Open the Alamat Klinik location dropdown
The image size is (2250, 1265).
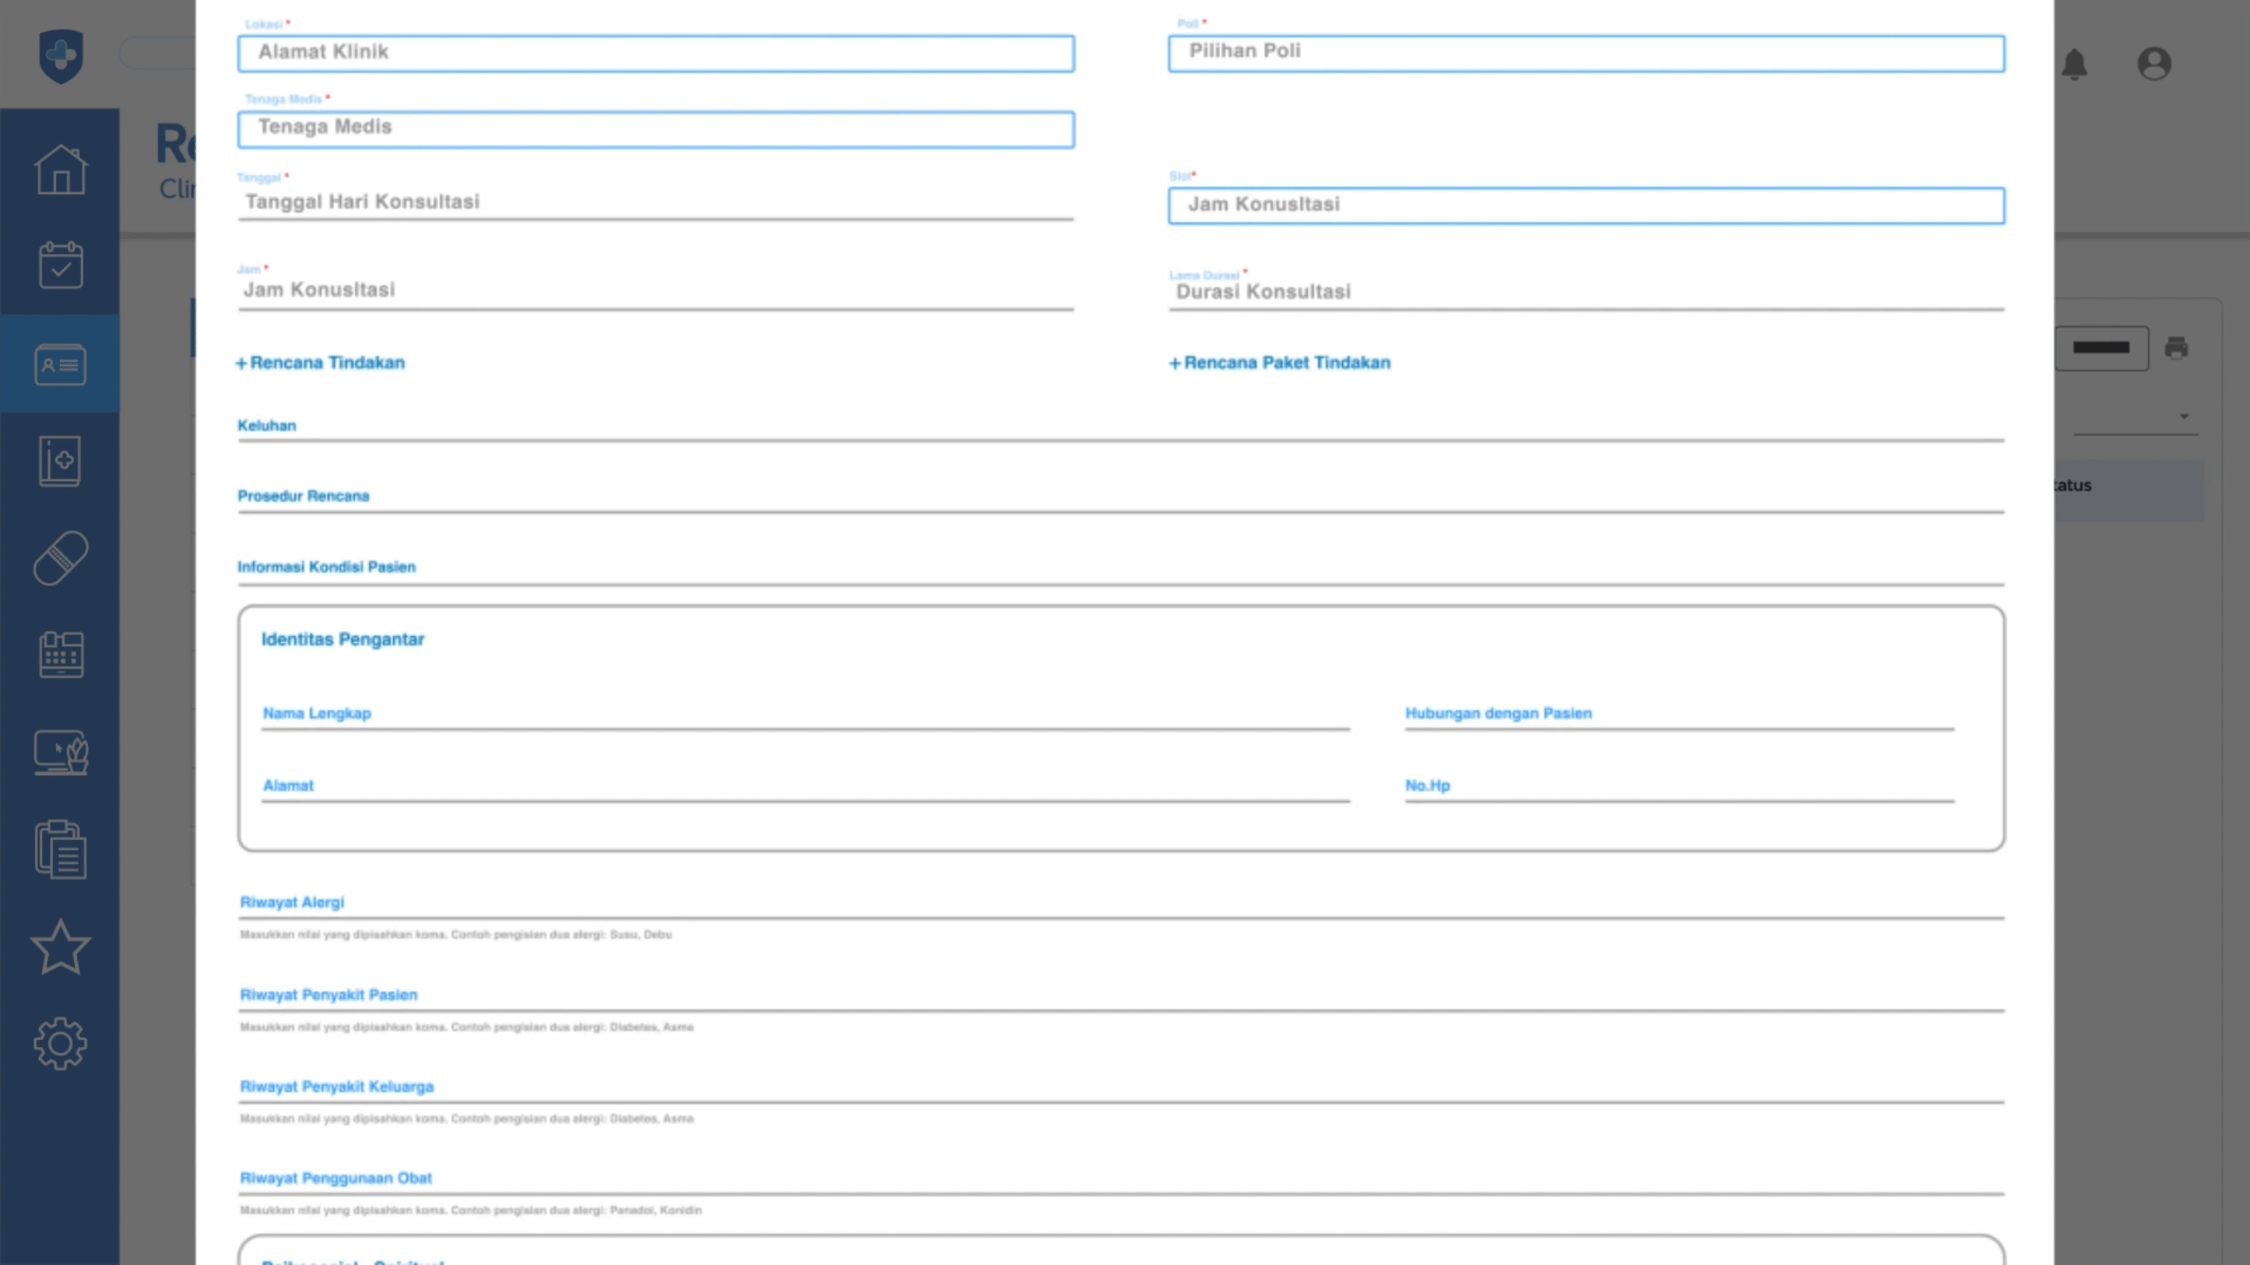tap(655, 53)
